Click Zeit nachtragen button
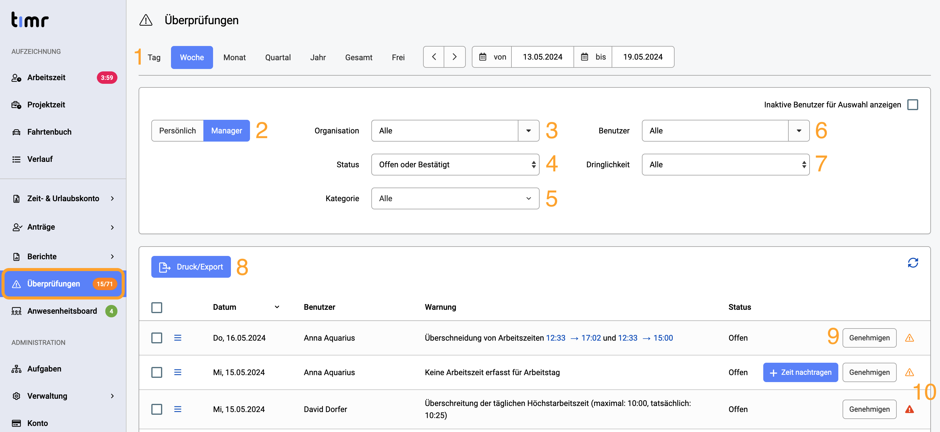The height and width of the screenshot is (432, 940). [800, 372]
